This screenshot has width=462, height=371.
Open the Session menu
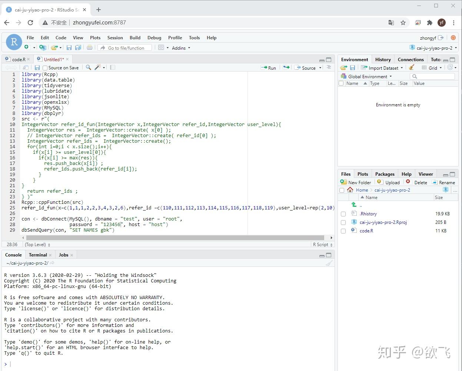(x=115, y=37)
